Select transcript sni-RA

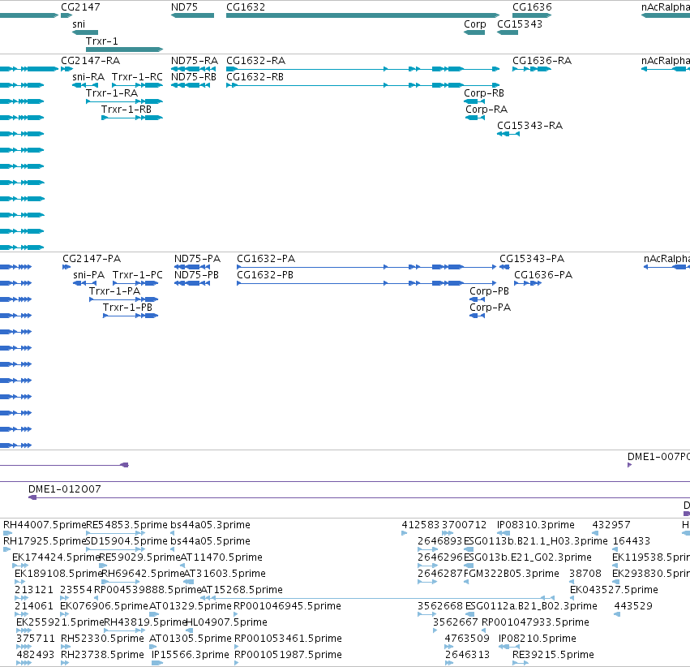88,77
